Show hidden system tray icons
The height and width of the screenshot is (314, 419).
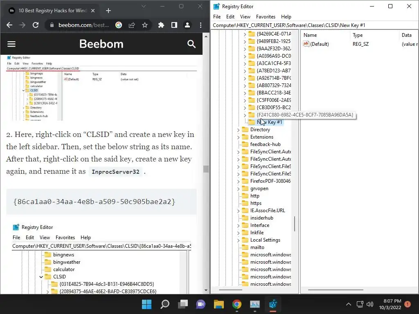point(349,304)
